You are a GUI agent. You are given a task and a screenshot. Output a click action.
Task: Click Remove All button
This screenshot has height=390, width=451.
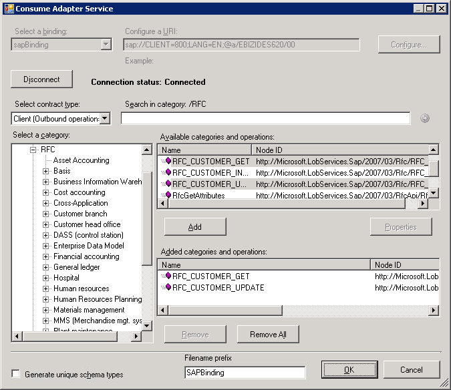(x=268, y=334)
